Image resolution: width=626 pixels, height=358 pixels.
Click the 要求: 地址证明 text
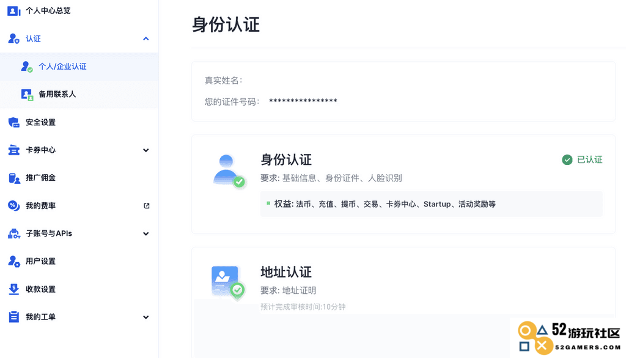(289, 291)
